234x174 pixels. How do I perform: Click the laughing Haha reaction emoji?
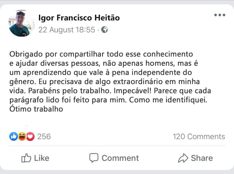(x=22, y=136)
